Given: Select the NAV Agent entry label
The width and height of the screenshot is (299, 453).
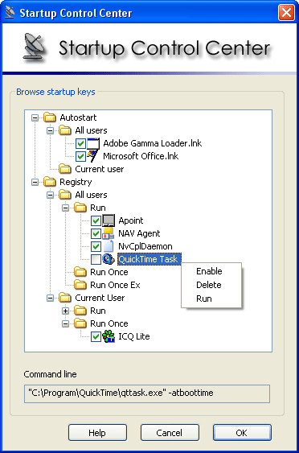Looking at the screenshot, I should coord(139,233).
